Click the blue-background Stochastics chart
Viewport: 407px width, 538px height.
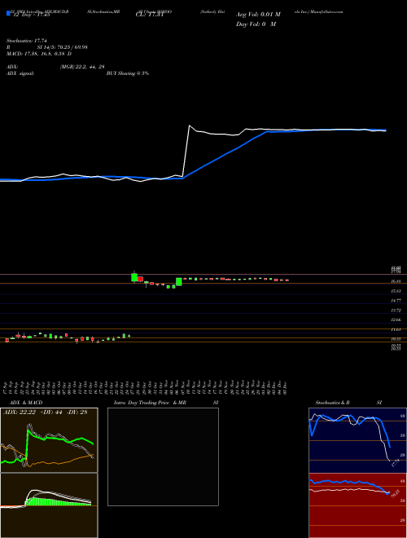(x=357, y=440)
